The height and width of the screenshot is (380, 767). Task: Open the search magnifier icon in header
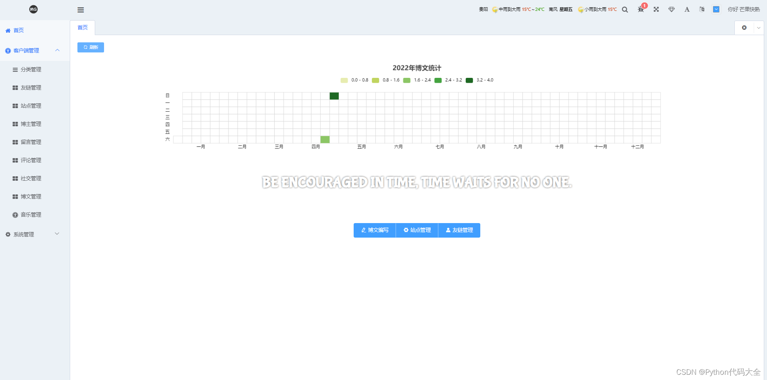(625, 10)
